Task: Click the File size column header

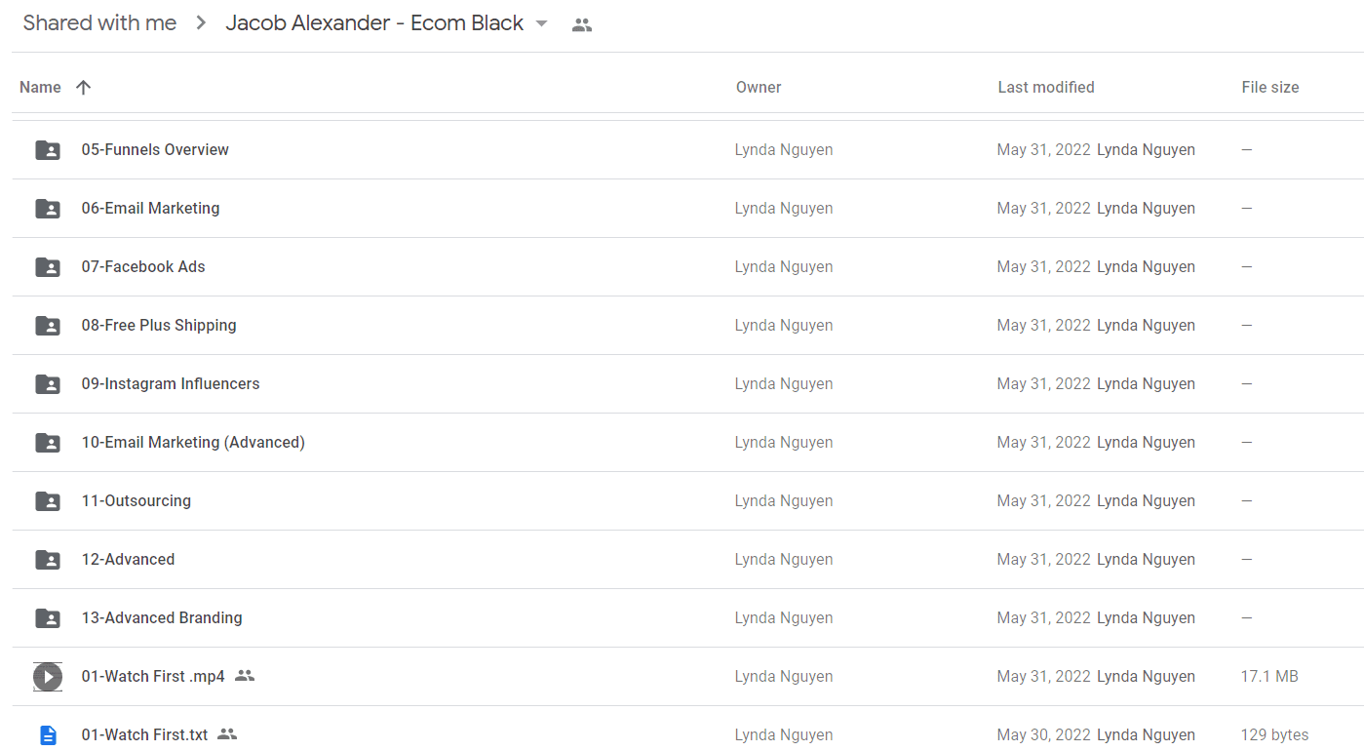Action: 1269,87
